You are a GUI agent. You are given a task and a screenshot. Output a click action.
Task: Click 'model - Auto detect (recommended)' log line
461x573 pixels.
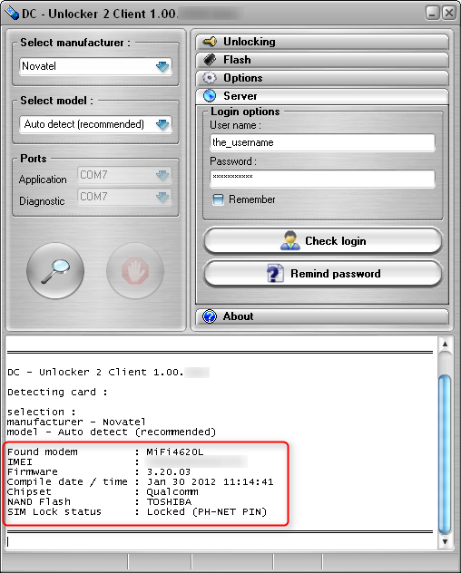coord(112,432)
